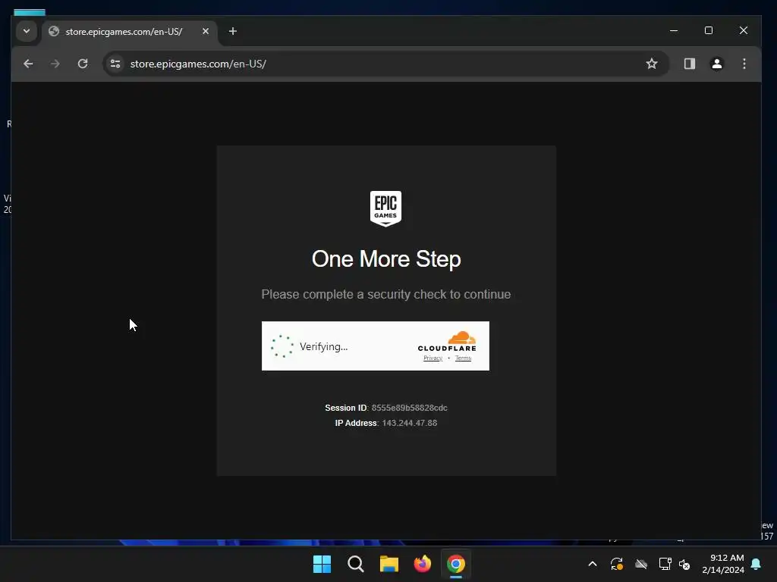Screen dimensions: 777x582
Task: Minimize the Chrome window
Action: click(x=674, y=30)
